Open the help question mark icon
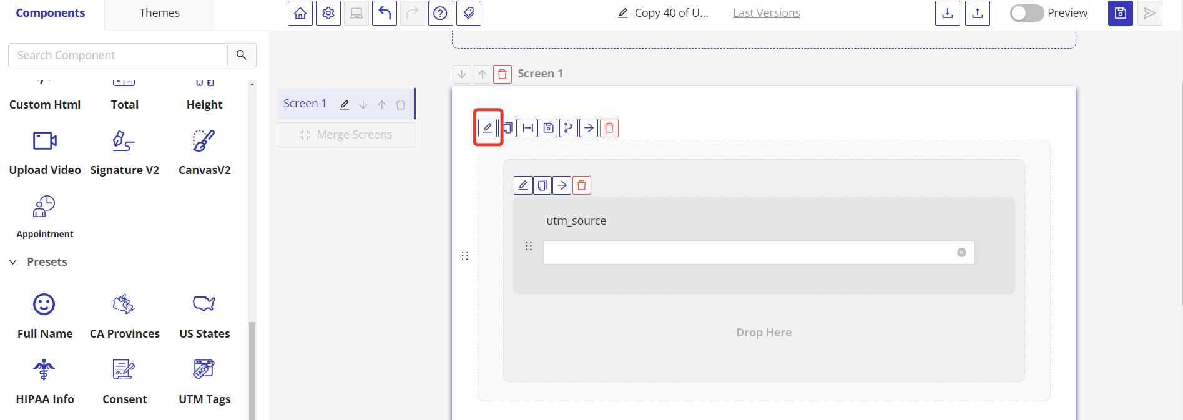1183x420 pixels. [x=440, y=13]
